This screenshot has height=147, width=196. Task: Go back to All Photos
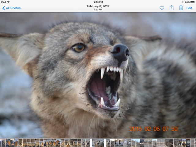(11, 8)
